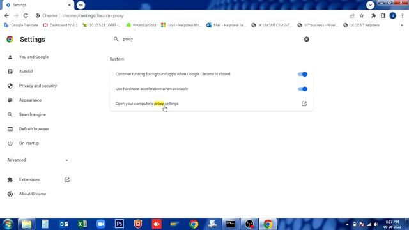The height and width of the screenshot is (230, 409).
Task: Open File Explorer from taskbar
Action: tap(26, 224)
